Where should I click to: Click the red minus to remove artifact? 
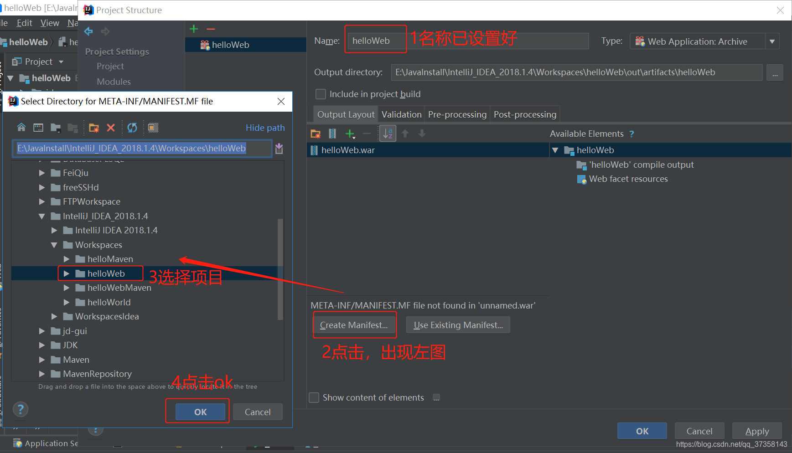point(211,29)
